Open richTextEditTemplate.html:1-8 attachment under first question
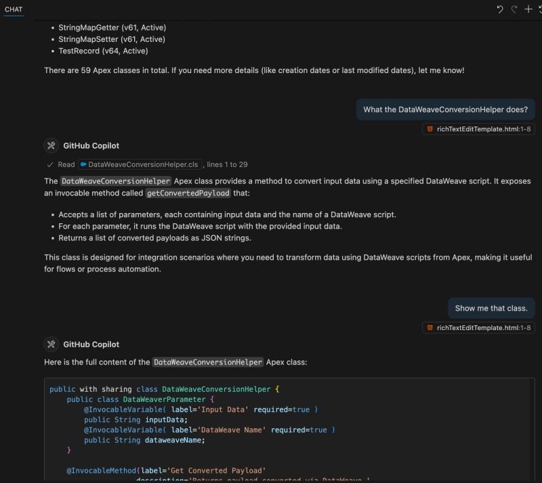The image size is (542, 483). 478,129
